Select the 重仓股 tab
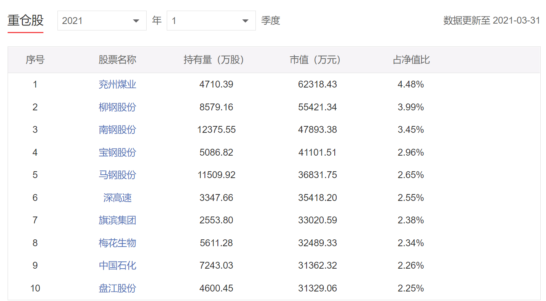The height and width of the screenshot is (301, 546). click(26, 21)
